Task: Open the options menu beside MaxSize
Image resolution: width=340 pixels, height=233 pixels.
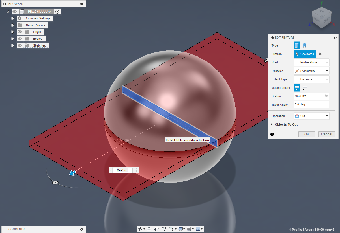Action: coord(136,170)
